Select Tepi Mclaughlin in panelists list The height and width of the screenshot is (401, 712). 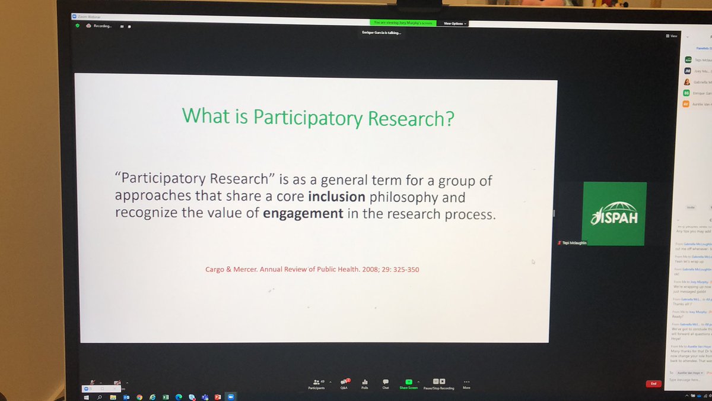point(698,59)
